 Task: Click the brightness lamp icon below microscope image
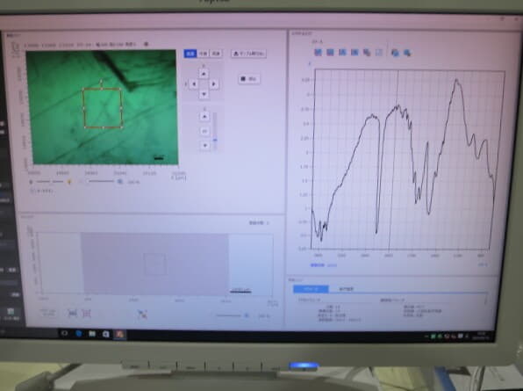pos(69,182)
